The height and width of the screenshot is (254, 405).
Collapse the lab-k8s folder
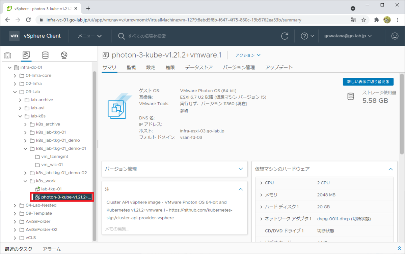(20, 116)
